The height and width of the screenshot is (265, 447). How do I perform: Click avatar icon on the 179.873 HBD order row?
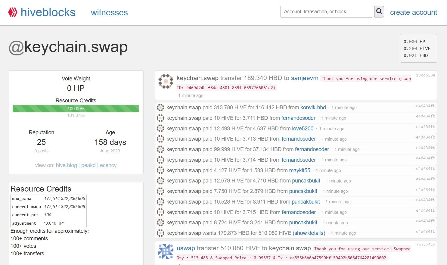click(160, 233)
